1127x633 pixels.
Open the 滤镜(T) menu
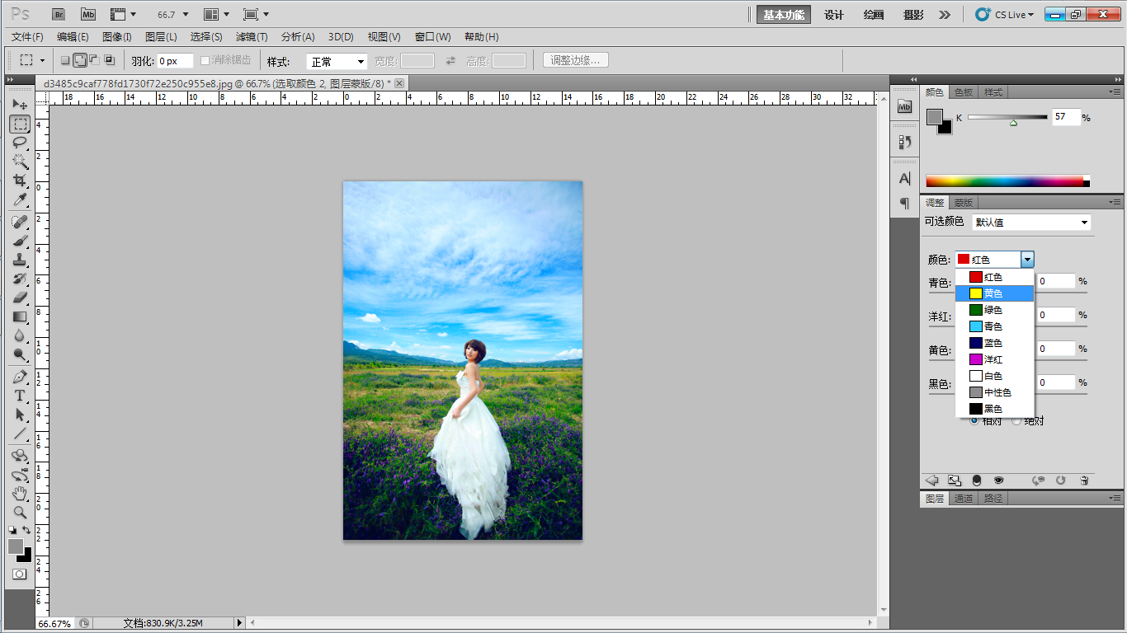[252, 37]
